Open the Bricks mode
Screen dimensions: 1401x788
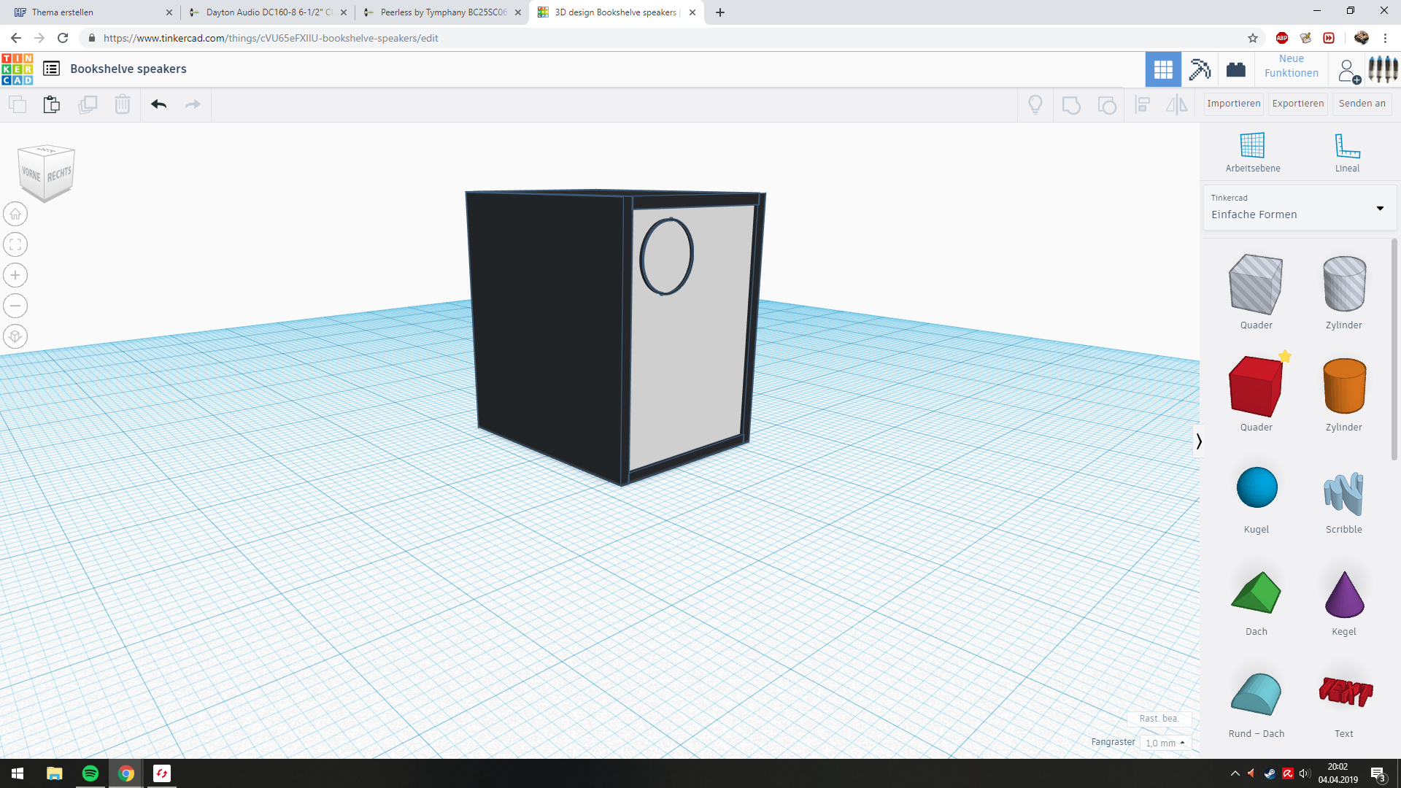(x=1236, y=69)
